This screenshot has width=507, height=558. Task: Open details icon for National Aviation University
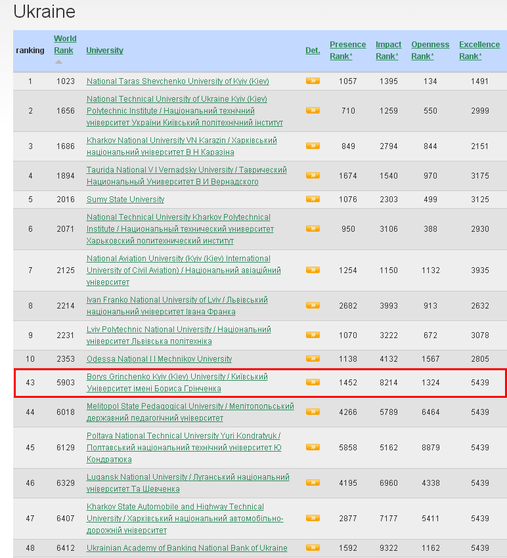313,270
